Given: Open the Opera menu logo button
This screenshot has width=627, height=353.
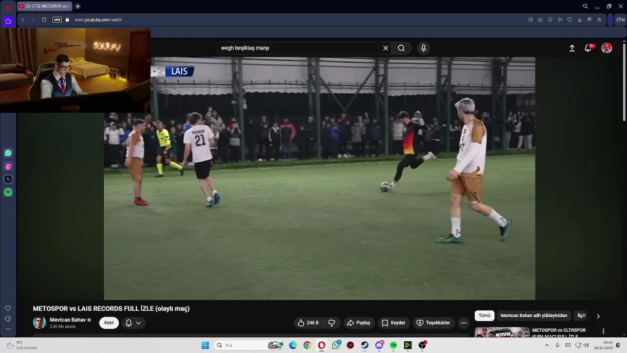Looking at the screenshot, I should coord(8,7).
